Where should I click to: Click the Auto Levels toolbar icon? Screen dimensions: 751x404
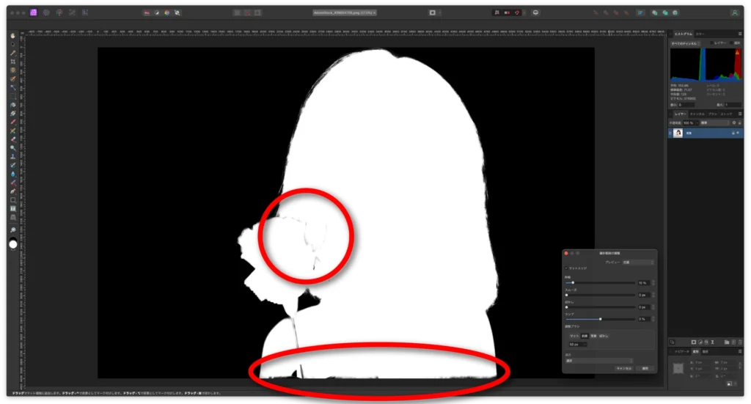pyautogui.click(x=146, y=12)
